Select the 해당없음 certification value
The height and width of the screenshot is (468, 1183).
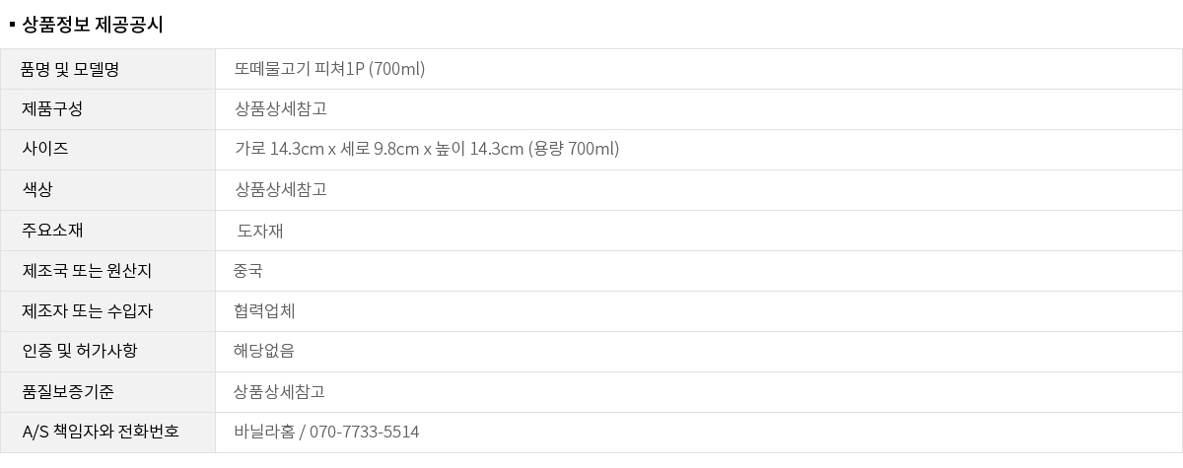point(264,352)
